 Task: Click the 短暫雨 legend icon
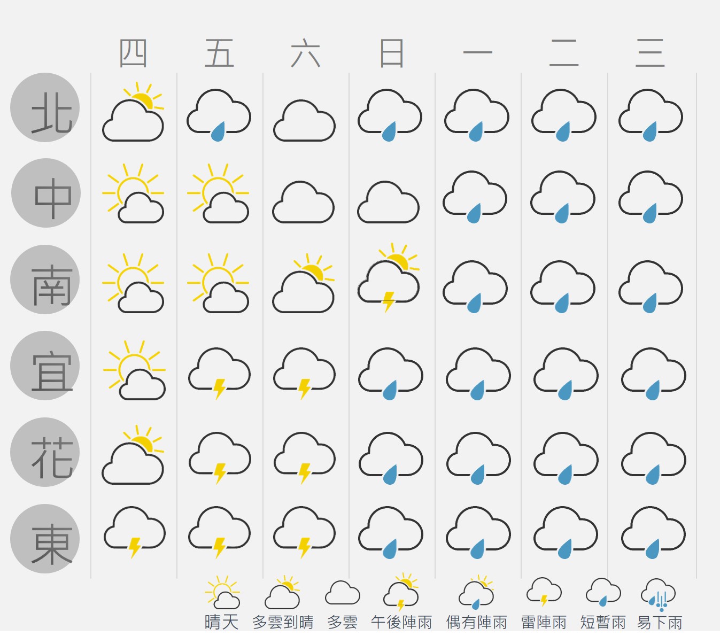[603, 592]
